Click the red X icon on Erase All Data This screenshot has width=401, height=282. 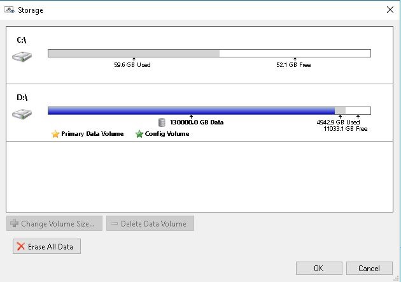click(21, 247)
